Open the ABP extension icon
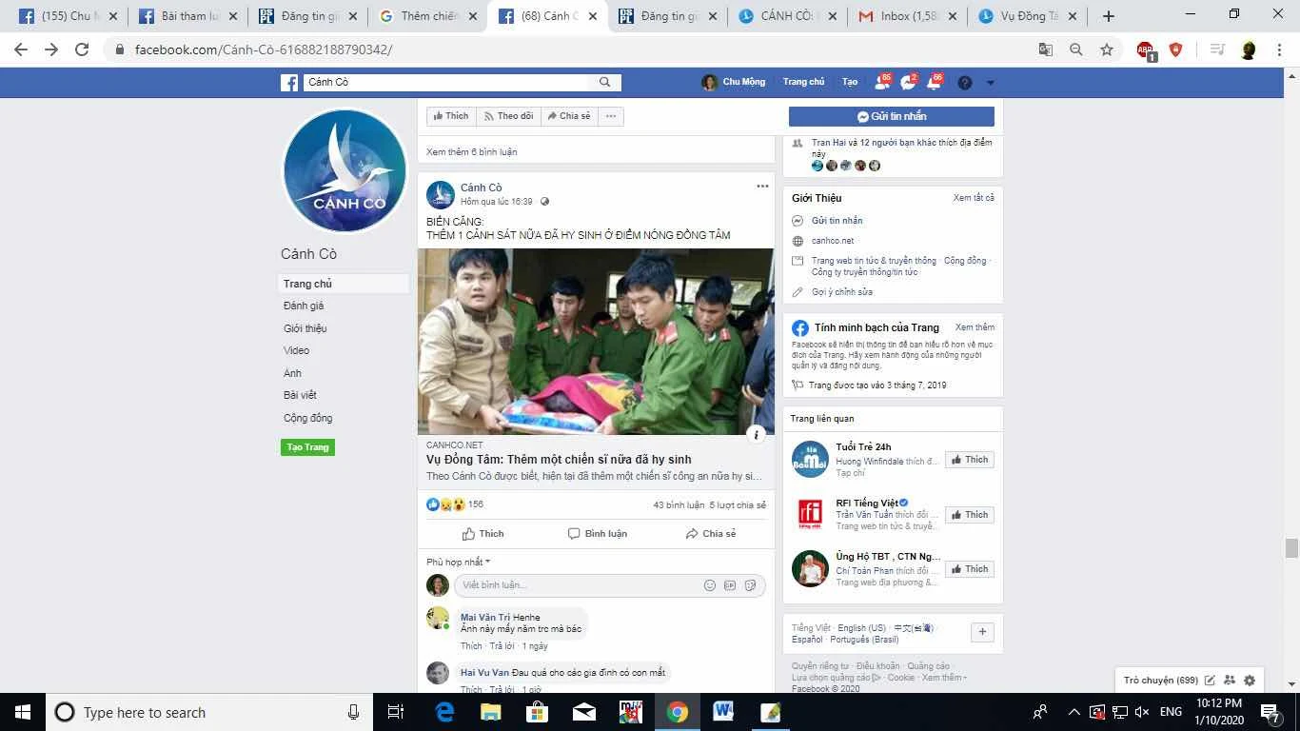This screenshot has width=1300, height=731. coord(1146,50)
